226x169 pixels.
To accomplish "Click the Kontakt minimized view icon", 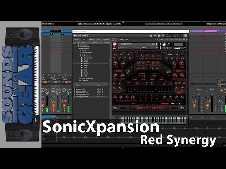I will coord(163,36).
